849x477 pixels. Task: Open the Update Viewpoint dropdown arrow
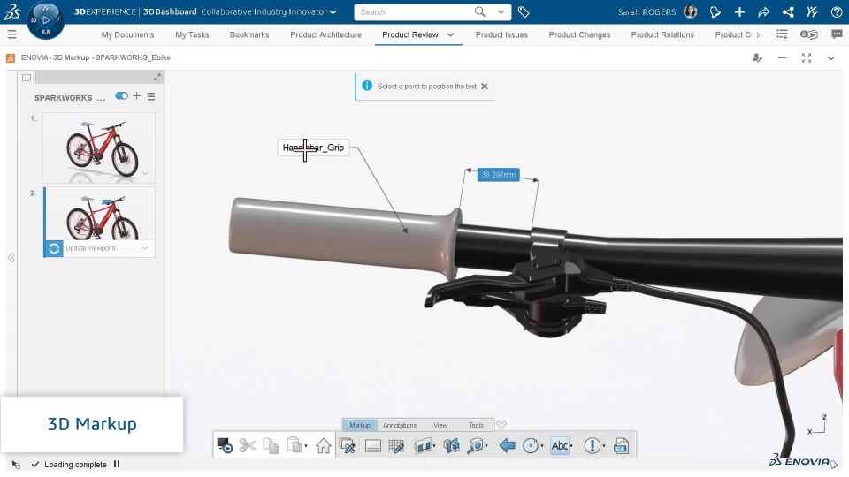(145, 248)
